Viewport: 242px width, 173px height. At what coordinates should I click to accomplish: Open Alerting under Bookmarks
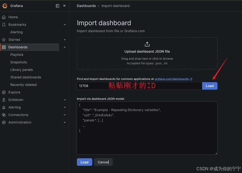coord(16,32)
